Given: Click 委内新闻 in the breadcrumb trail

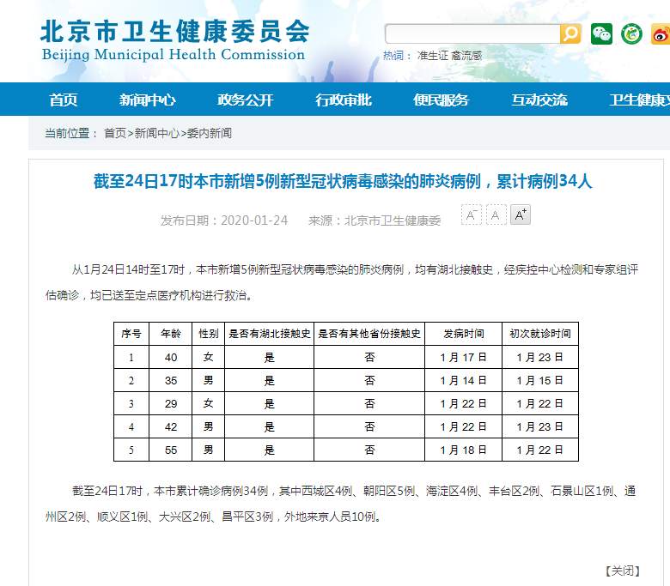Looking at the screenshot, I should (x=209, y=133).
